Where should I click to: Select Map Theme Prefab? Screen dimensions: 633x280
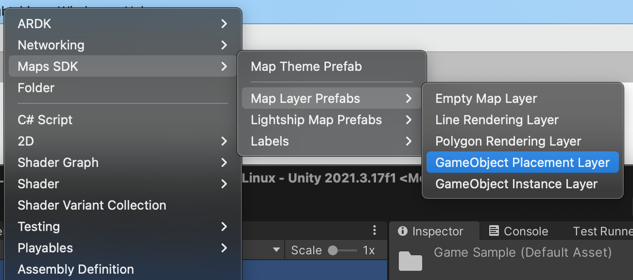point(332,66)
